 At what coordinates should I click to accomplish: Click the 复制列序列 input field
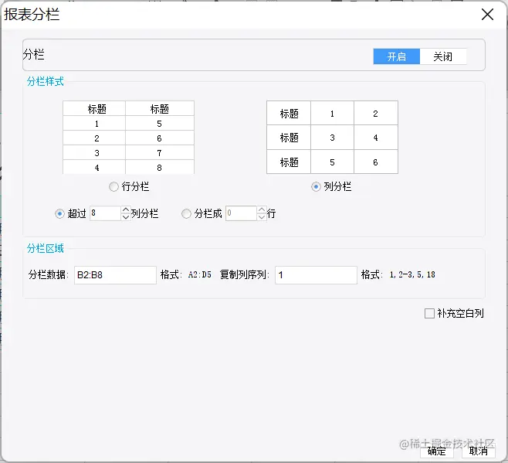pos(317,275)
